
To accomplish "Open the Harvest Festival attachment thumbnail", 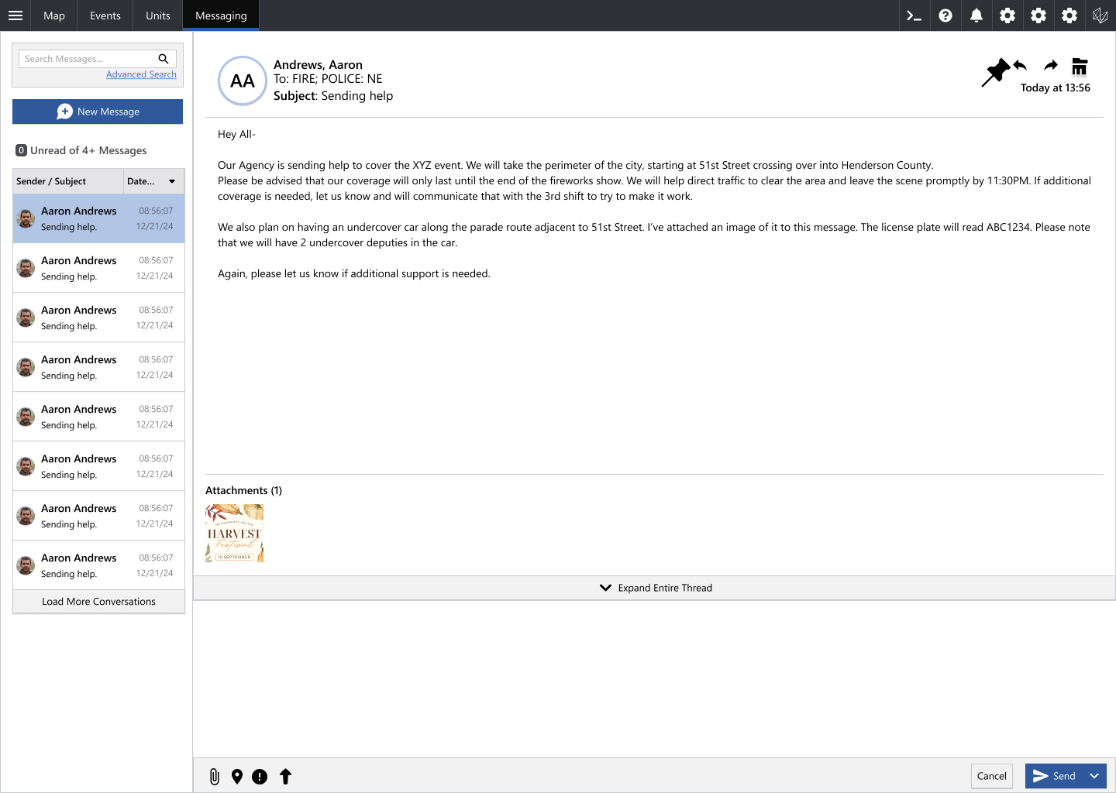I will [234, 533].
